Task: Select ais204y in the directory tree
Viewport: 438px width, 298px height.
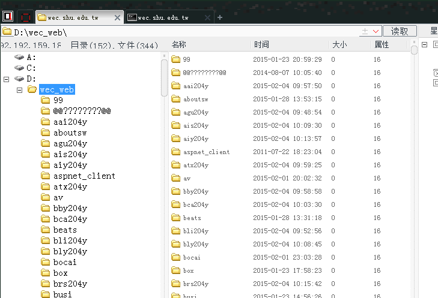Action: tap(70, 154)
